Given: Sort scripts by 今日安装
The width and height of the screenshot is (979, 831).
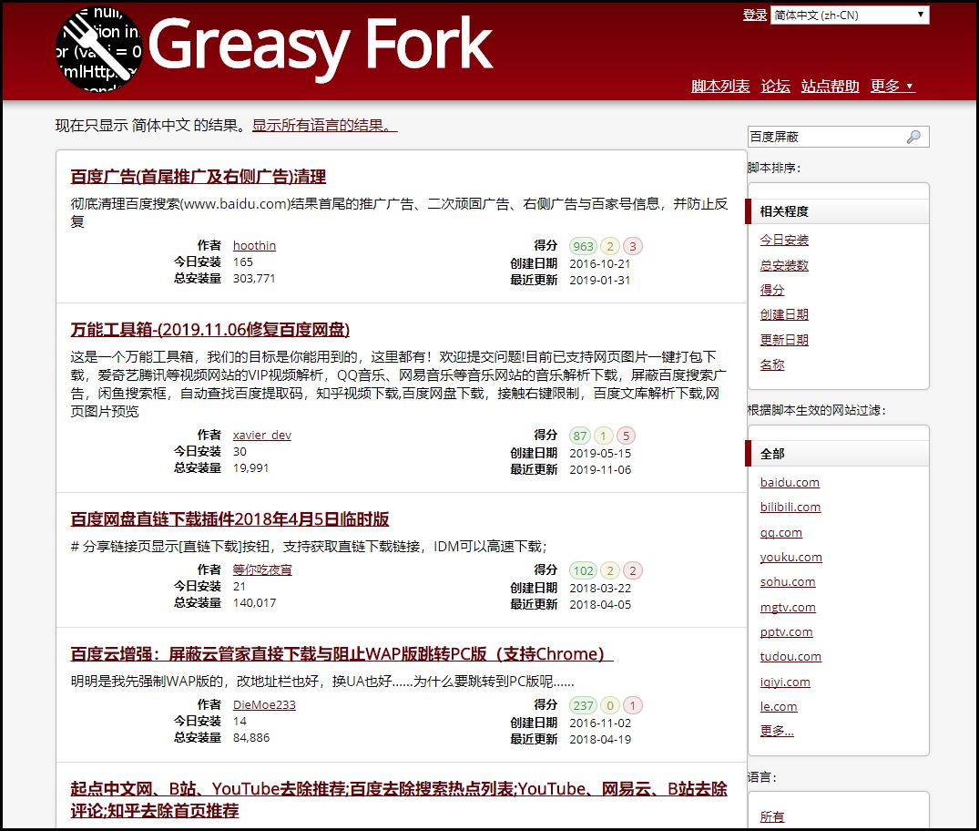Looking at the screenshot, I should [783, 240].
